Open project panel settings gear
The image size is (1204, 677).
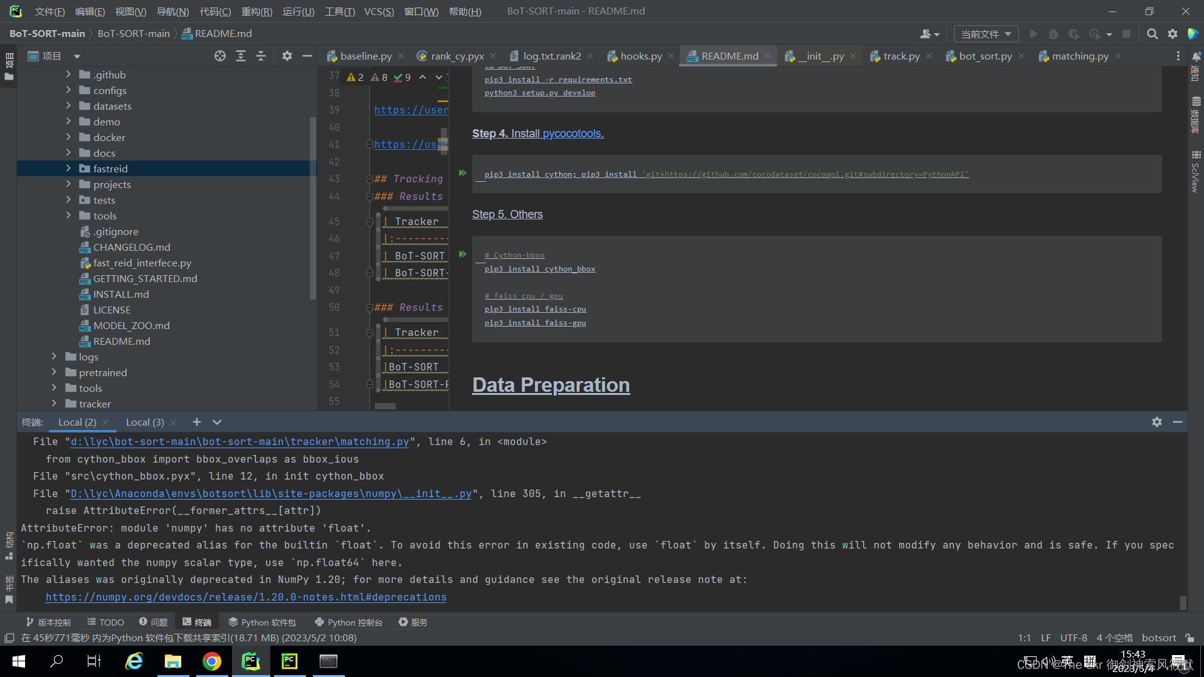click(x=287, y=56)
